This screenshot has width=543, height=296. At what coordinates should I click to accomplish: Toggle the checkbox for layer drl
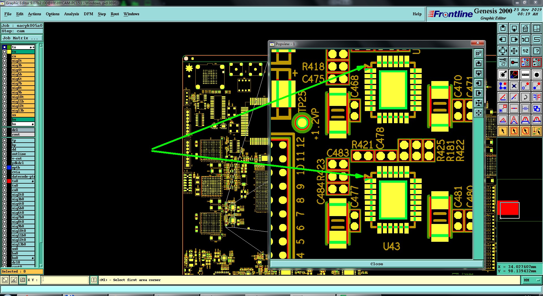click(x=5, y=130)
